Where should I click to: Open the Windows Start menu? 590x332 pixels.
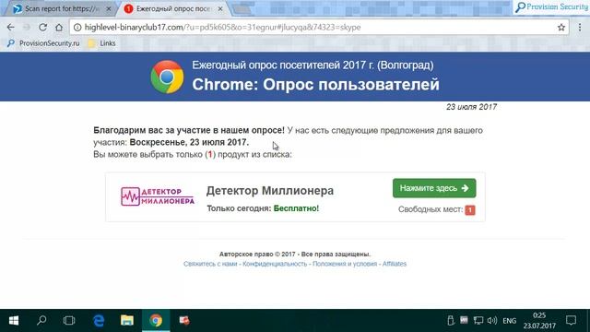pyautogui.click(x=14, y=320)
